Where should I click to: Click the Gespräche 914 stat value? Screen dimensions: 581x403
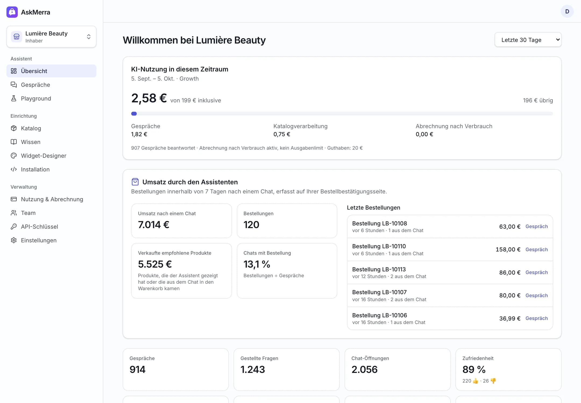tap(137, 370)
